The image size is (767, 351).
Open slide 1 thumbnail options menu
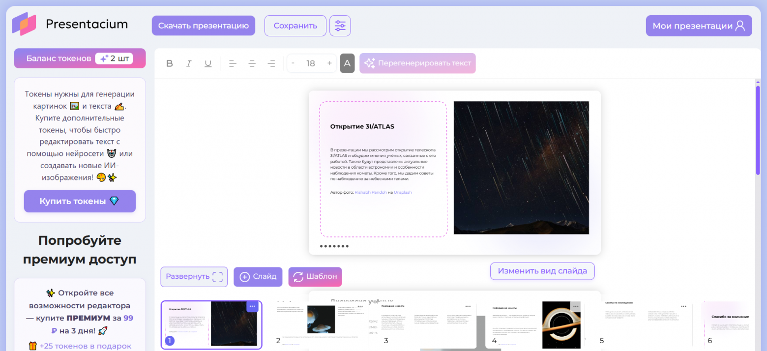pos(252,306)
